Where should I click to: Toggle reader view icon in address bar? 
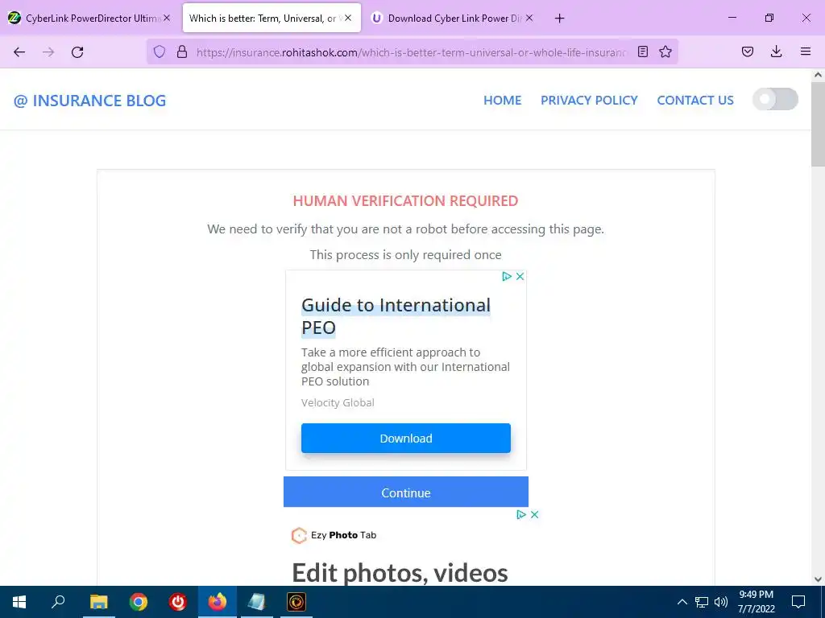[x=642, y=51]
